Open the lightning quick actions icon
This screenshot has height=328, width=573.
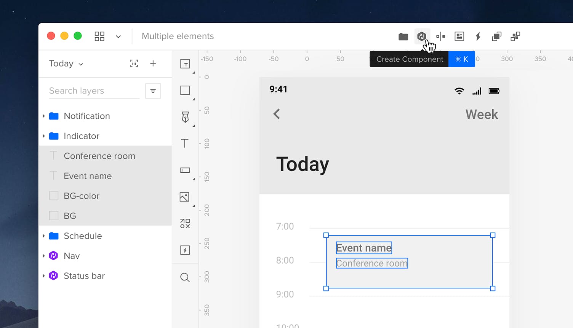click(478, 36)
